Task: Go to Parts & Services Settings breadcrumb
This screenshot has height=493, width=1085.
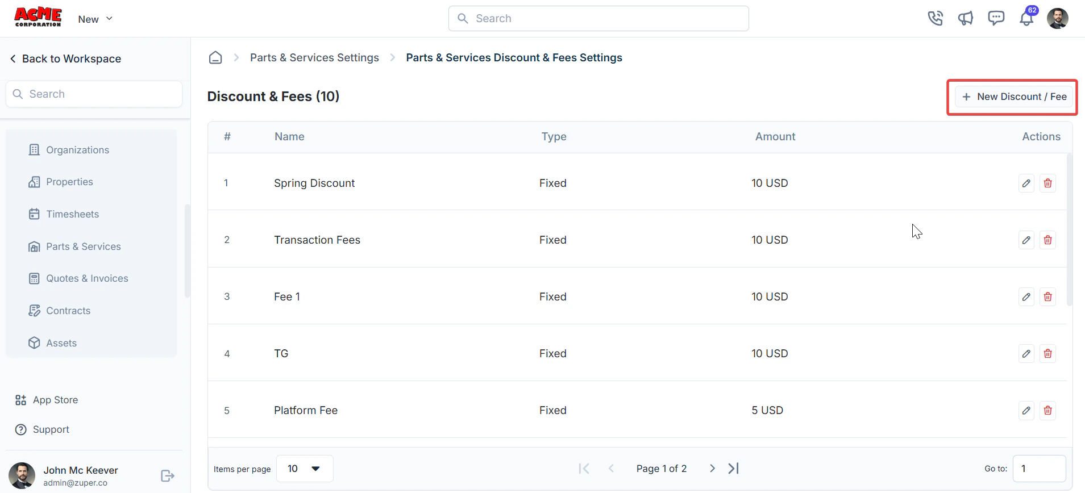Action: click(314, 57)
